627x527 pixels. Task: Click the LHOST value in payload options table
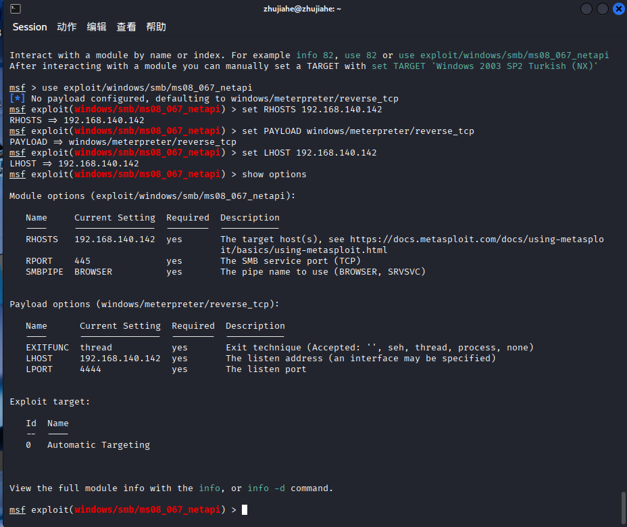click(x=120, y=358)
